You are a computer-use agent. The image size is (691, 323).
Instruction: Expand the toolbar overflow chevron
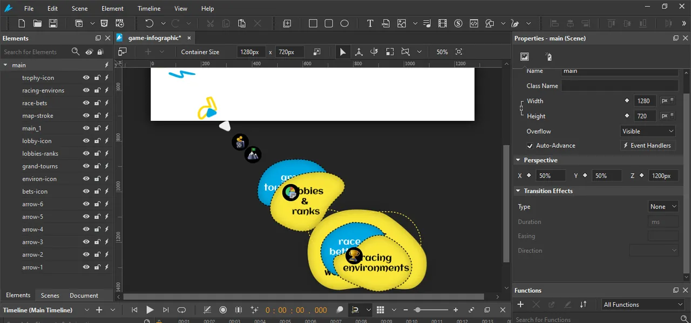pos(685,23)
